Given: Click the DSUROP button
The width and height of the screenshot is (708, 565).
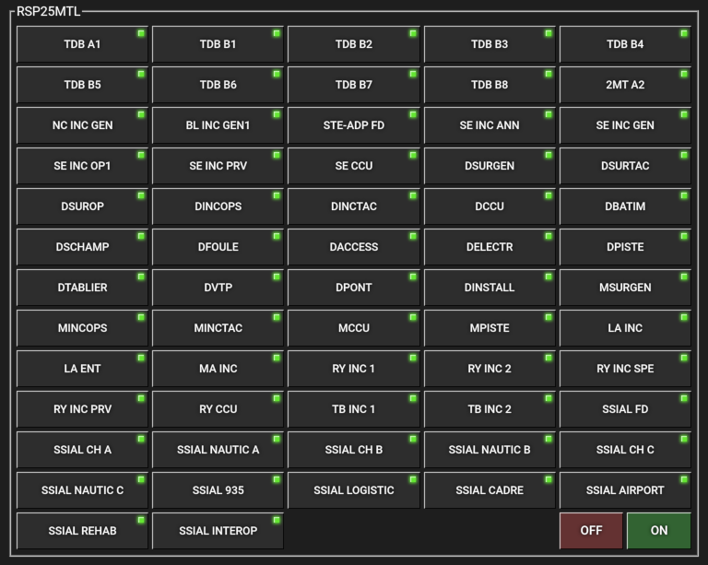Looking at the screenshot, I should tap(82, 206).
